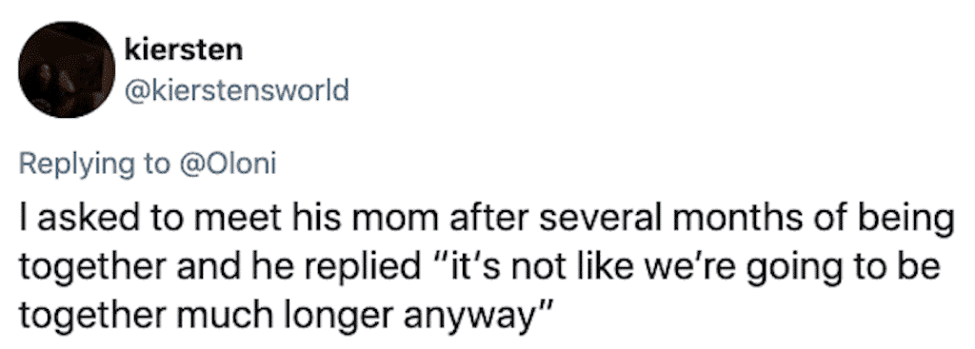Open kiersten's round profile avatar
This screenshot has width=975, height=349.
coord(67,68)
